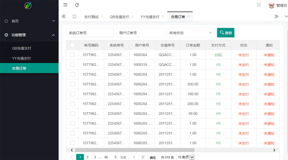Check the select-all checkbox in table header

tap(72, 45)
